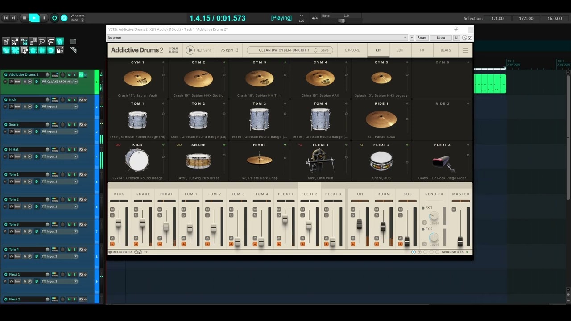Screen dimensions: 571x321
Task: Click the Redo toolbar icon
Action: (51, 41)
